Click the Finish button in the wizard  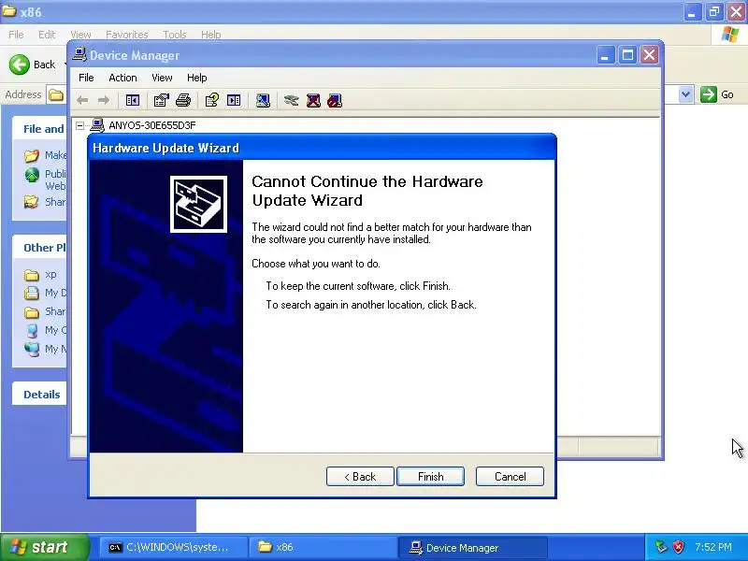430,477
